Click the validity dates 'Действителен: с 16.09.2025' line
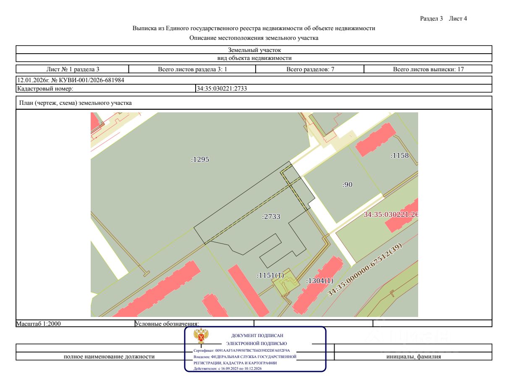The height and width of the screenshot is (392, 508). tap(227, 369)
